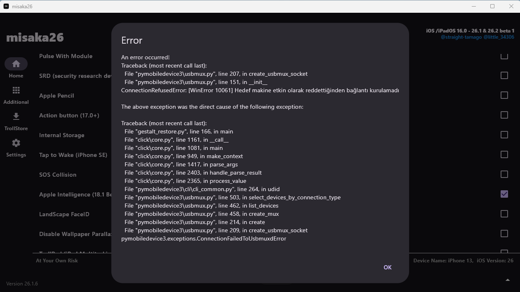Click the Internal Storage label
The height and width of the screenshot is (292, 520).
pos(61,135)
